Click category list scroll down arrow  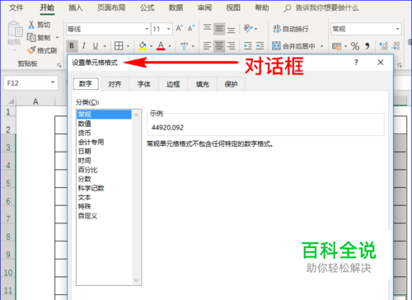point(136,280)
